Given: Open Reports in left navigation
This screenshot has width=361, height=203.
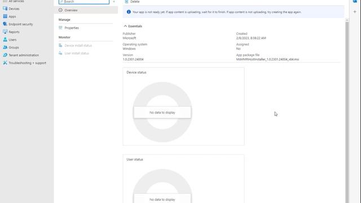Looking at the screenshot, I should 14,32.
